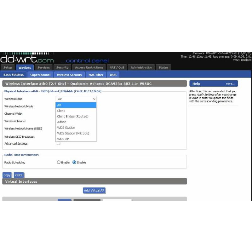Open the WDS sub-tab
This screenshot has width=252, height=252.
click(x=113, y=75)
